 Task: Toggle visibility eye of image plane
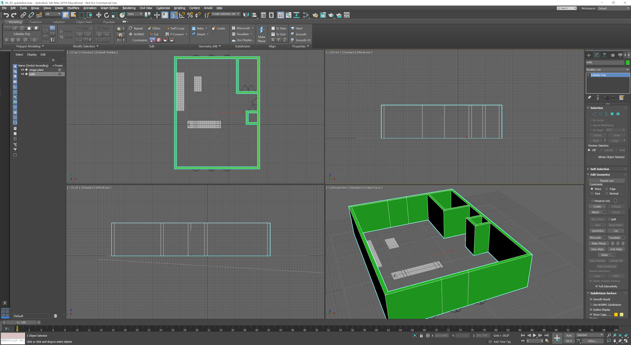point(22,70)
